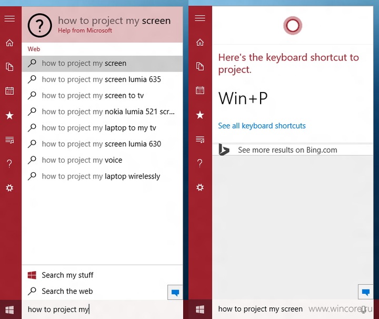Select the Places star icon in the left sidebar
This screenshot has width=379, height=319.
click(9, 115)
